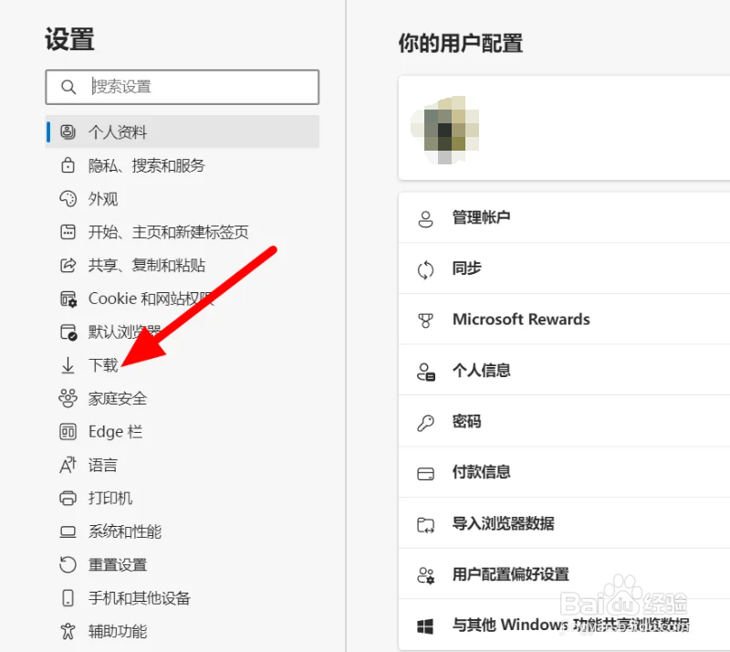Image resolution: width=730 pixels, height=652 pixels.
Task: Click the 家庭安全 family icon
Action: (x=68, y=398)
